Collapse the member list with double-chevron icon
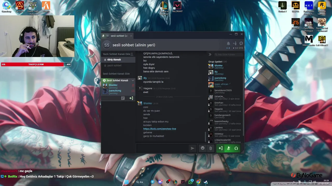 [210, 55]
